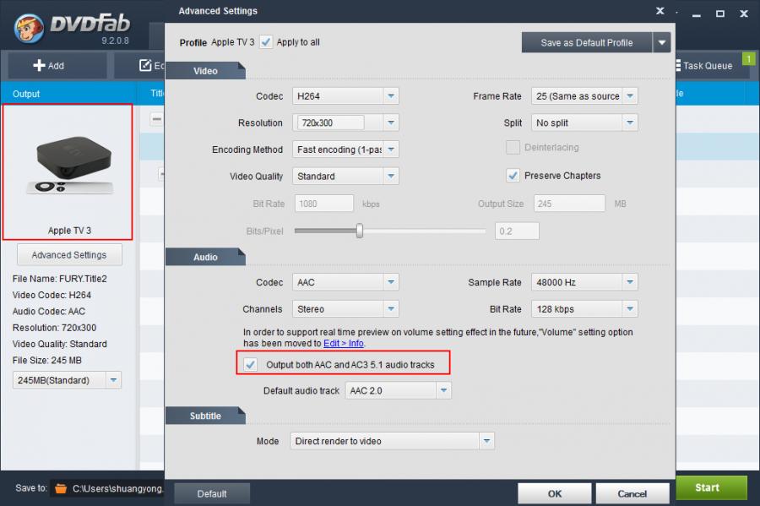Screen dimensions: 760x506
Task: Click the minus collapse icon under Title
Action: tap(156, 119)
